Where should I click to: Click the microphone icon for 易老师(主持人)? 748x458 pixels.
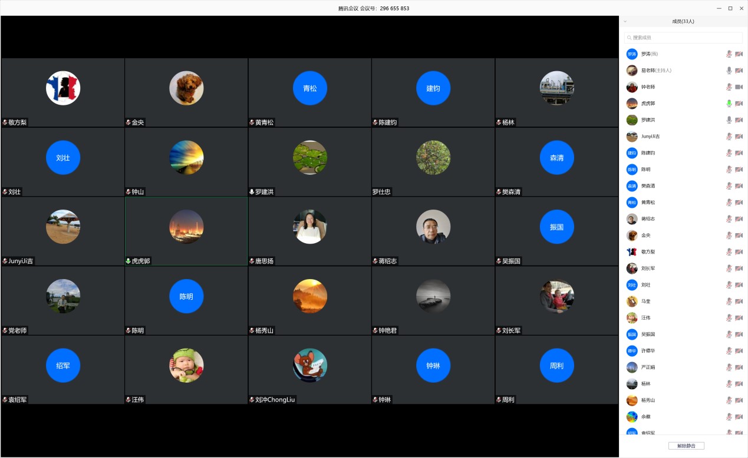point(729,71)
